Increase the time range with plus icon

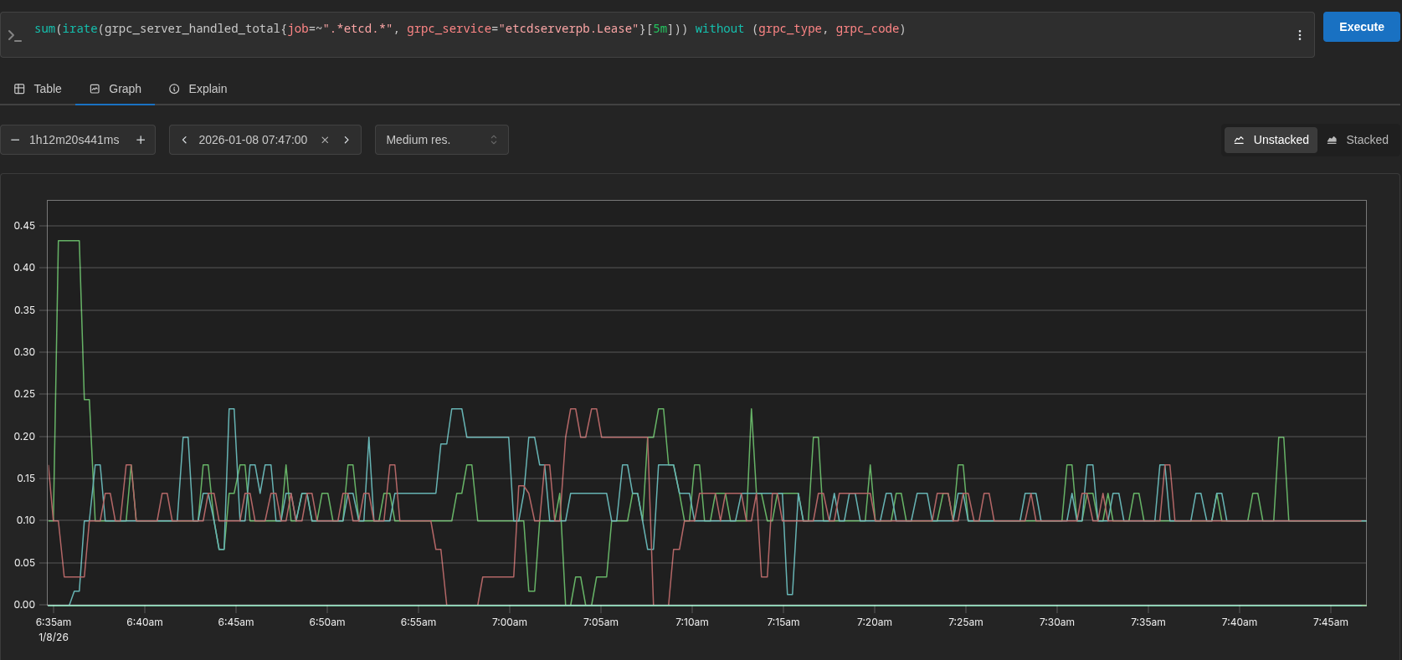[x=141, y=140]
